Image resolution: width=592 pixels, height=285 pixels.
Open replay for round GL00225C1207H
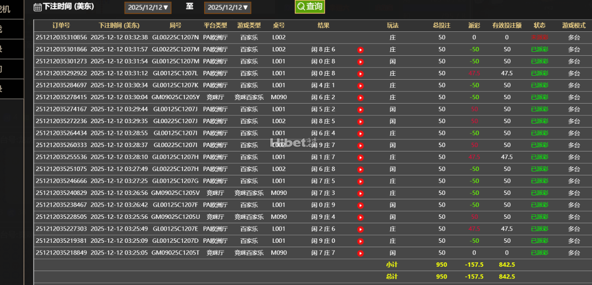pos(360,170)
